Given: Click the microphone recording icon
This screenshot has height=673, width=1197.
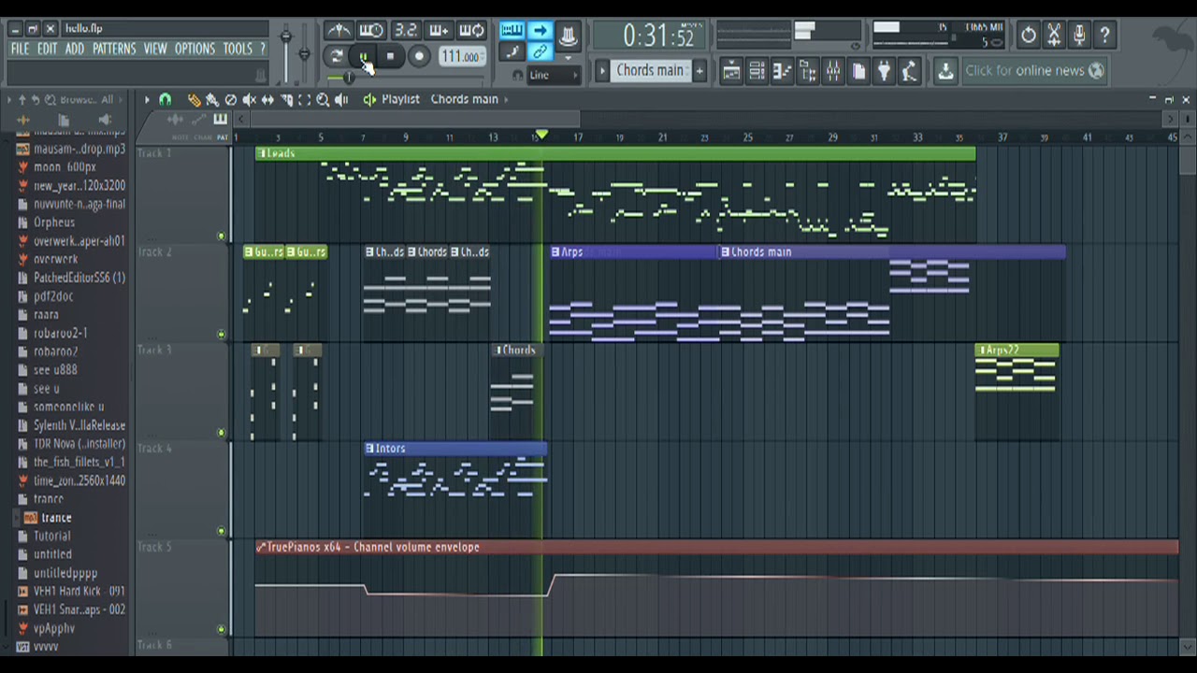Looking at the screenshot, I should click(x=1079, y=36).
